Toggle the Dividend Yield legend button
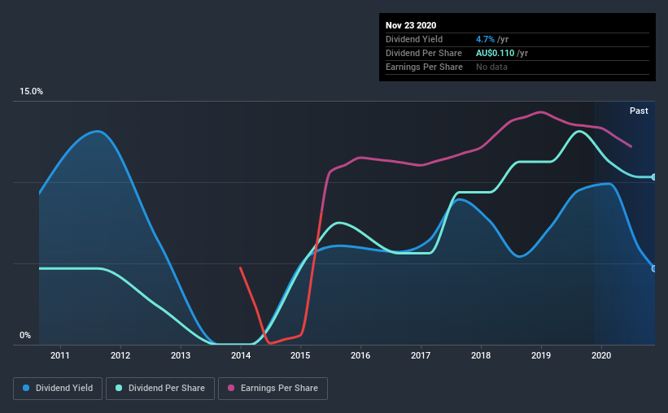The width and height of the screenshot is (668, 413). pos(58,389)
